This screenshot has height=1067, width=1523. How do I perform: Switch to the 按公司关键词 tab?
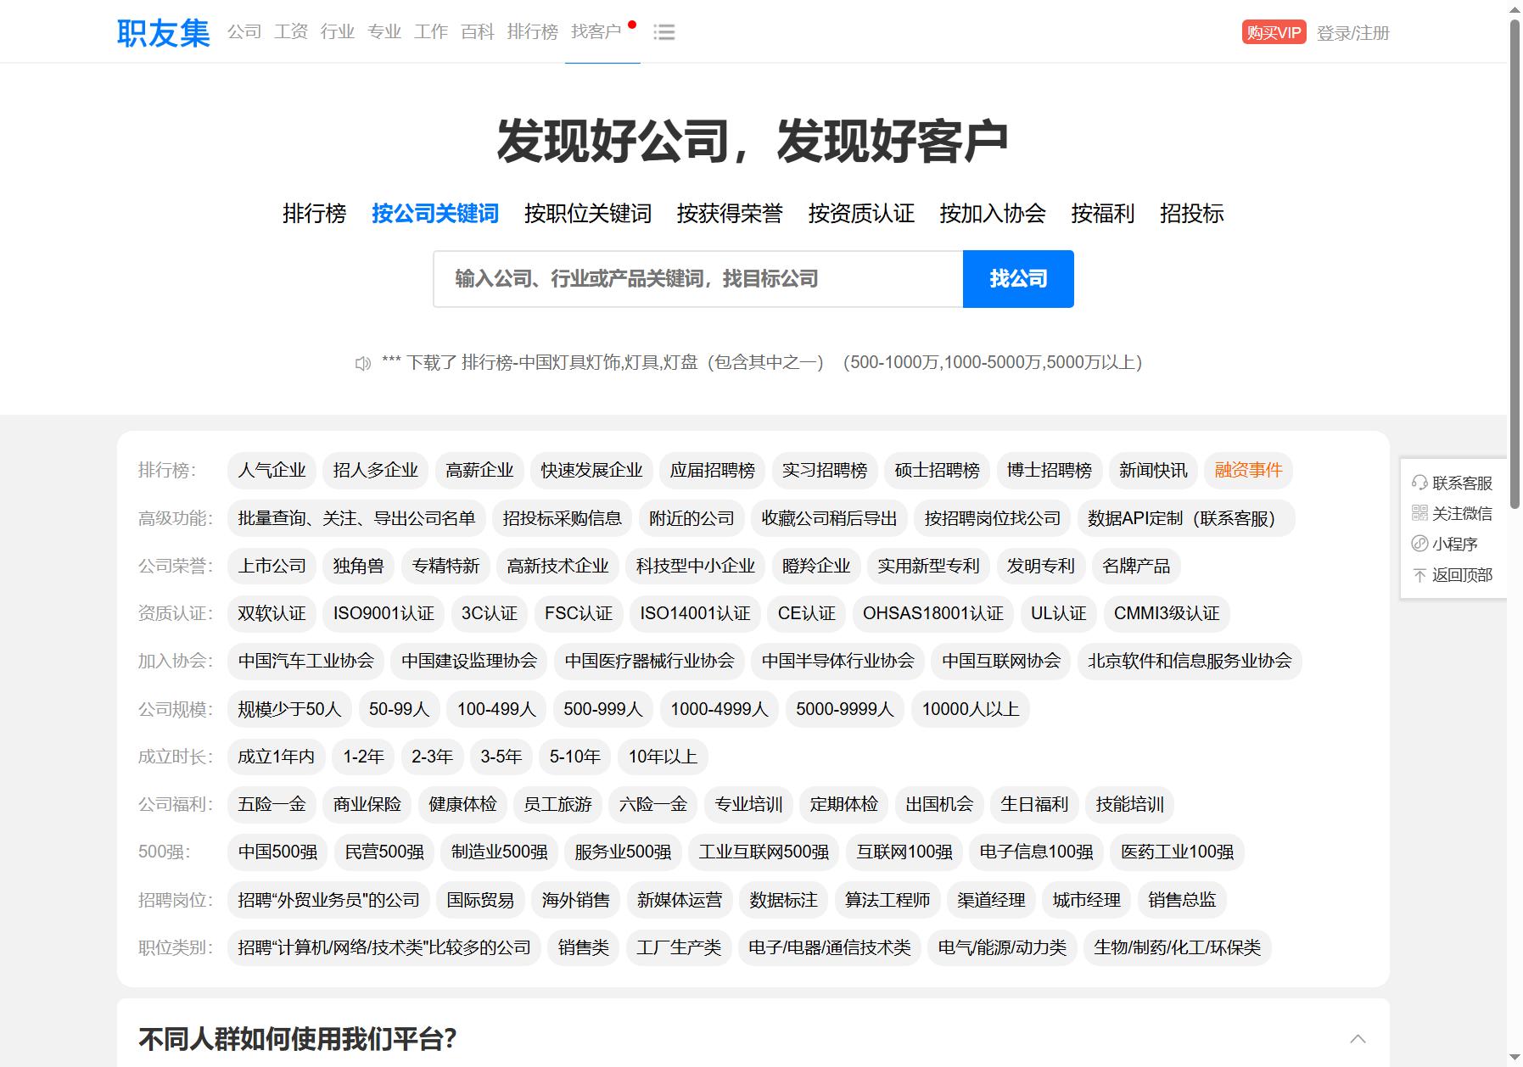tap(435, 214)
